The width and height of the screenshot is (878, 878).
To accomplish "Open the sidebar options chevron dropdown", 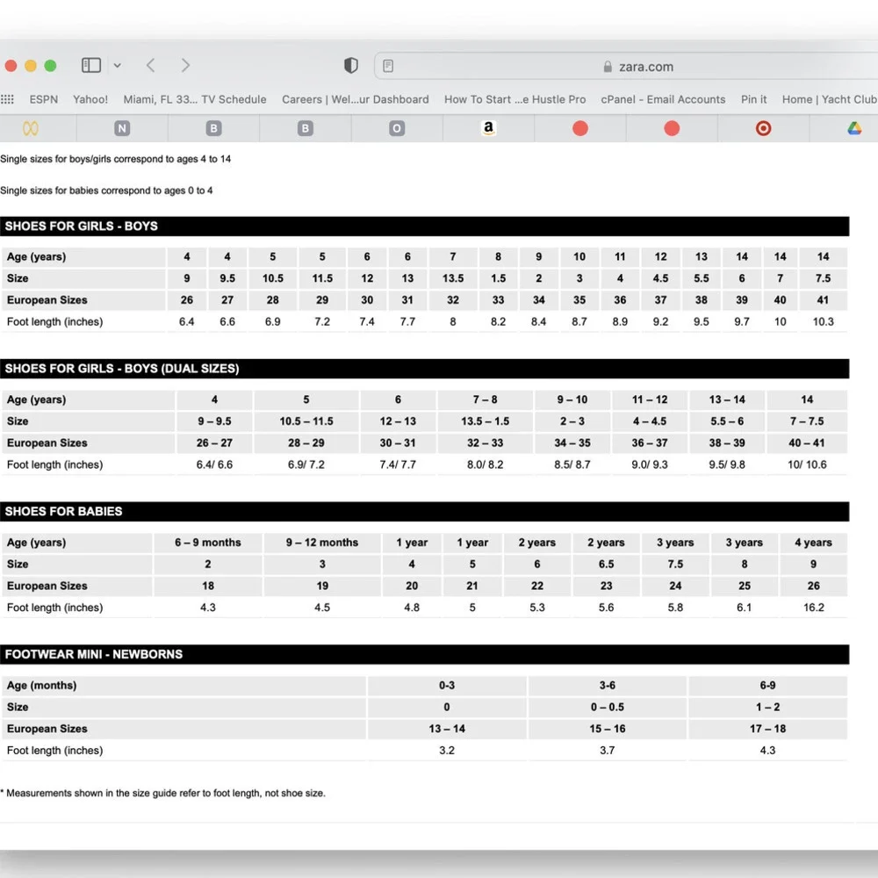I will (117, 66).
